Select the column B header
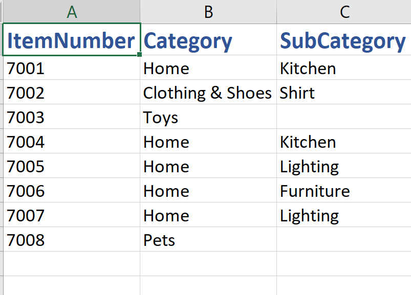This screenshot has height=295, width=411. click(208, 12)
